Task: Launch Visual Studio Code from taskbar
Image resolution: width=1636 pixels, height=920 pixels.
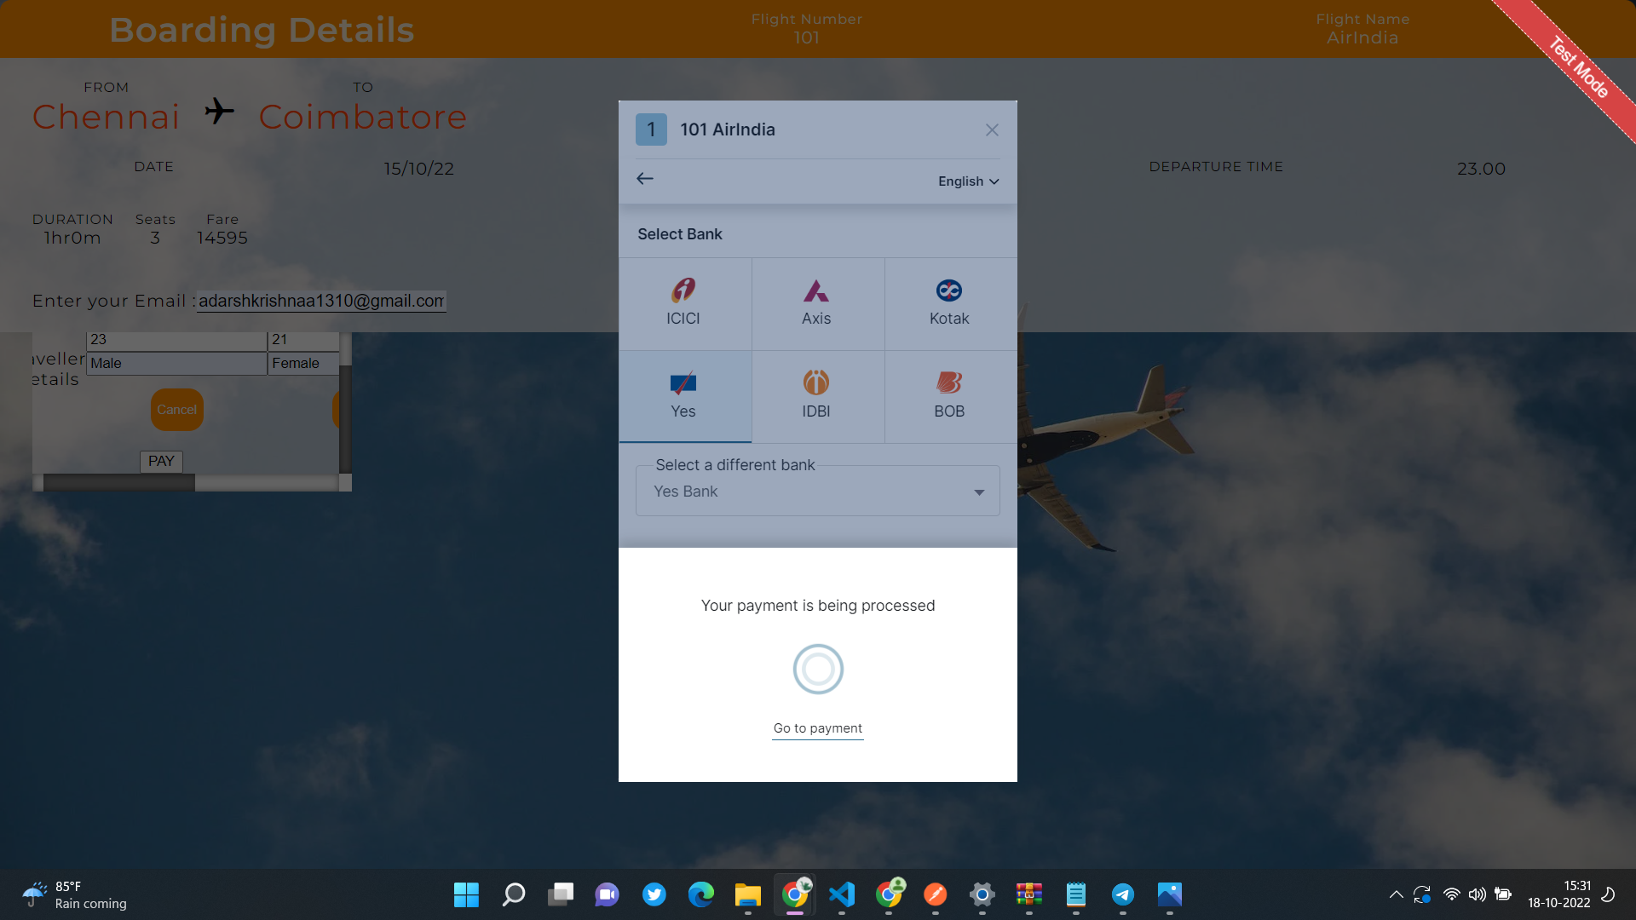Action: click(x=842, y=895)
